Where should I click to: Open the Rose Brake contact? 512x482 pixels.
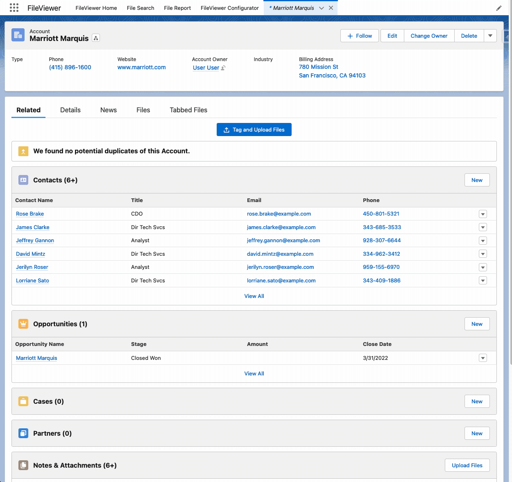(30, 214)
